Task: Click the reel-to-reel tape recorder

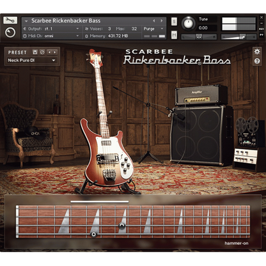Action: (x=249, y=132)
